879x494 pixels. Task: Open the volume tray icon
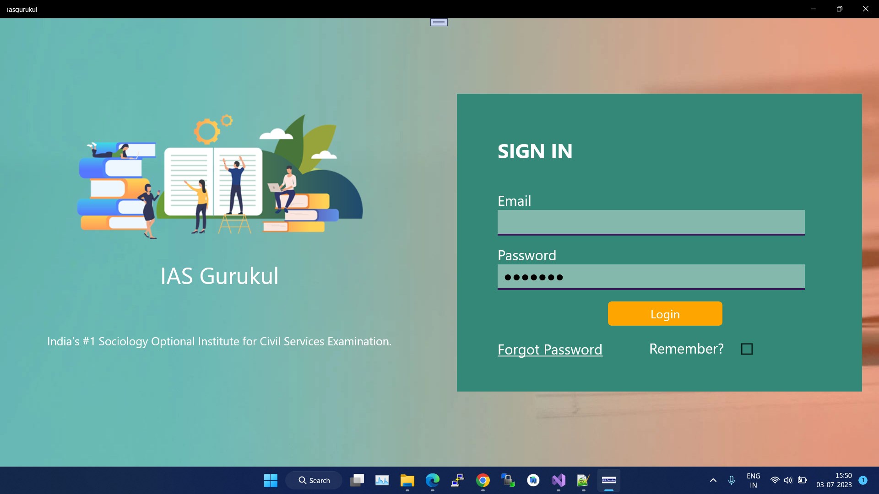[x=788, y=480]
